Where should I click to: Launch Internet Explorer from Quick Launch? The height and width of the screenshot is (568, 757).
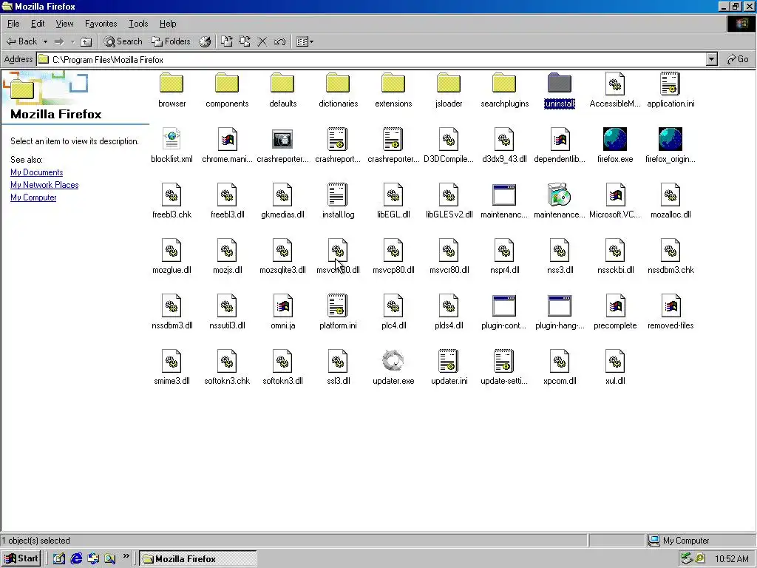(x=76, y=558)
